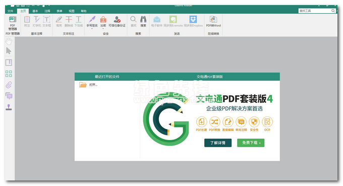Toggle the bookmark panel in sidebar

click(x=9, y=63)
